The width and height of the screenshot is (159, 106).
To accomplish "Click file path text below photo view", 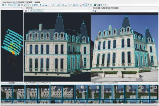I will [105, 83].
